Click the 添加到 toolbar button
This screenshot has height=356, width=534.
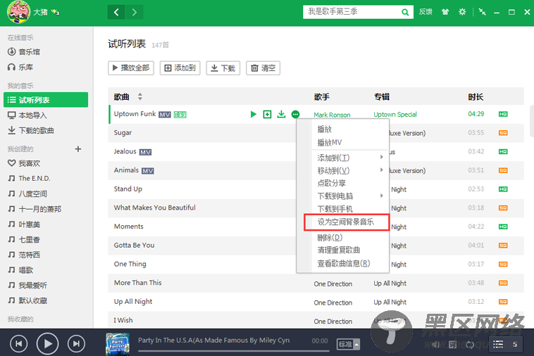[180, 68]
